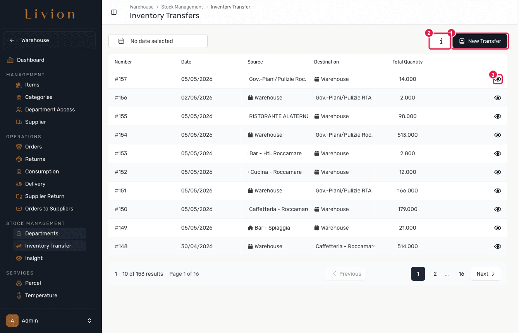Click transfer number #153
Image resolution: width=519 pixels, height=333 pixels.
[x=121, y=153]
